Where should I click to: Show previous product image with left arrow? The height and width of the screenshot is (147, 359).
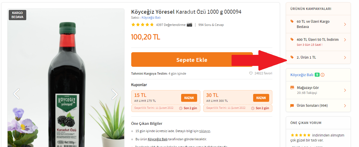[x=17, y=94]
